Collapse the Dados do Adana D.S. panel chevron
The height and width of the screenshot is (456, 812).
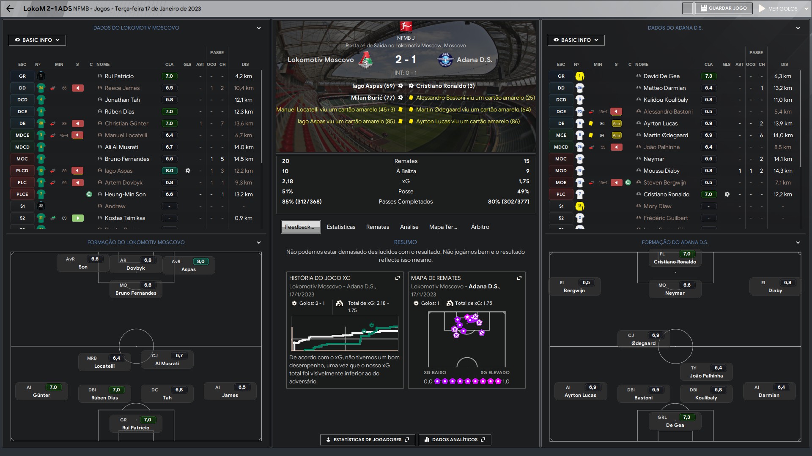point(798,28)
